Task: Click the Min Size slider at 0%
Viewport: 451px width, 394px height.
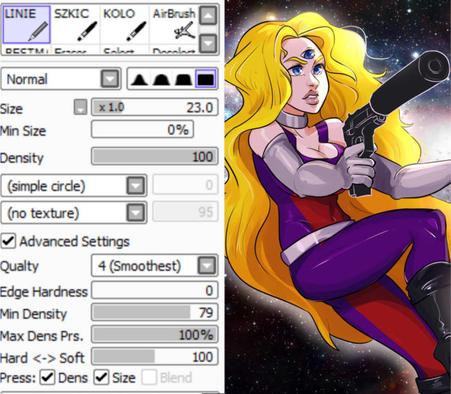Action: pos(142,129)
